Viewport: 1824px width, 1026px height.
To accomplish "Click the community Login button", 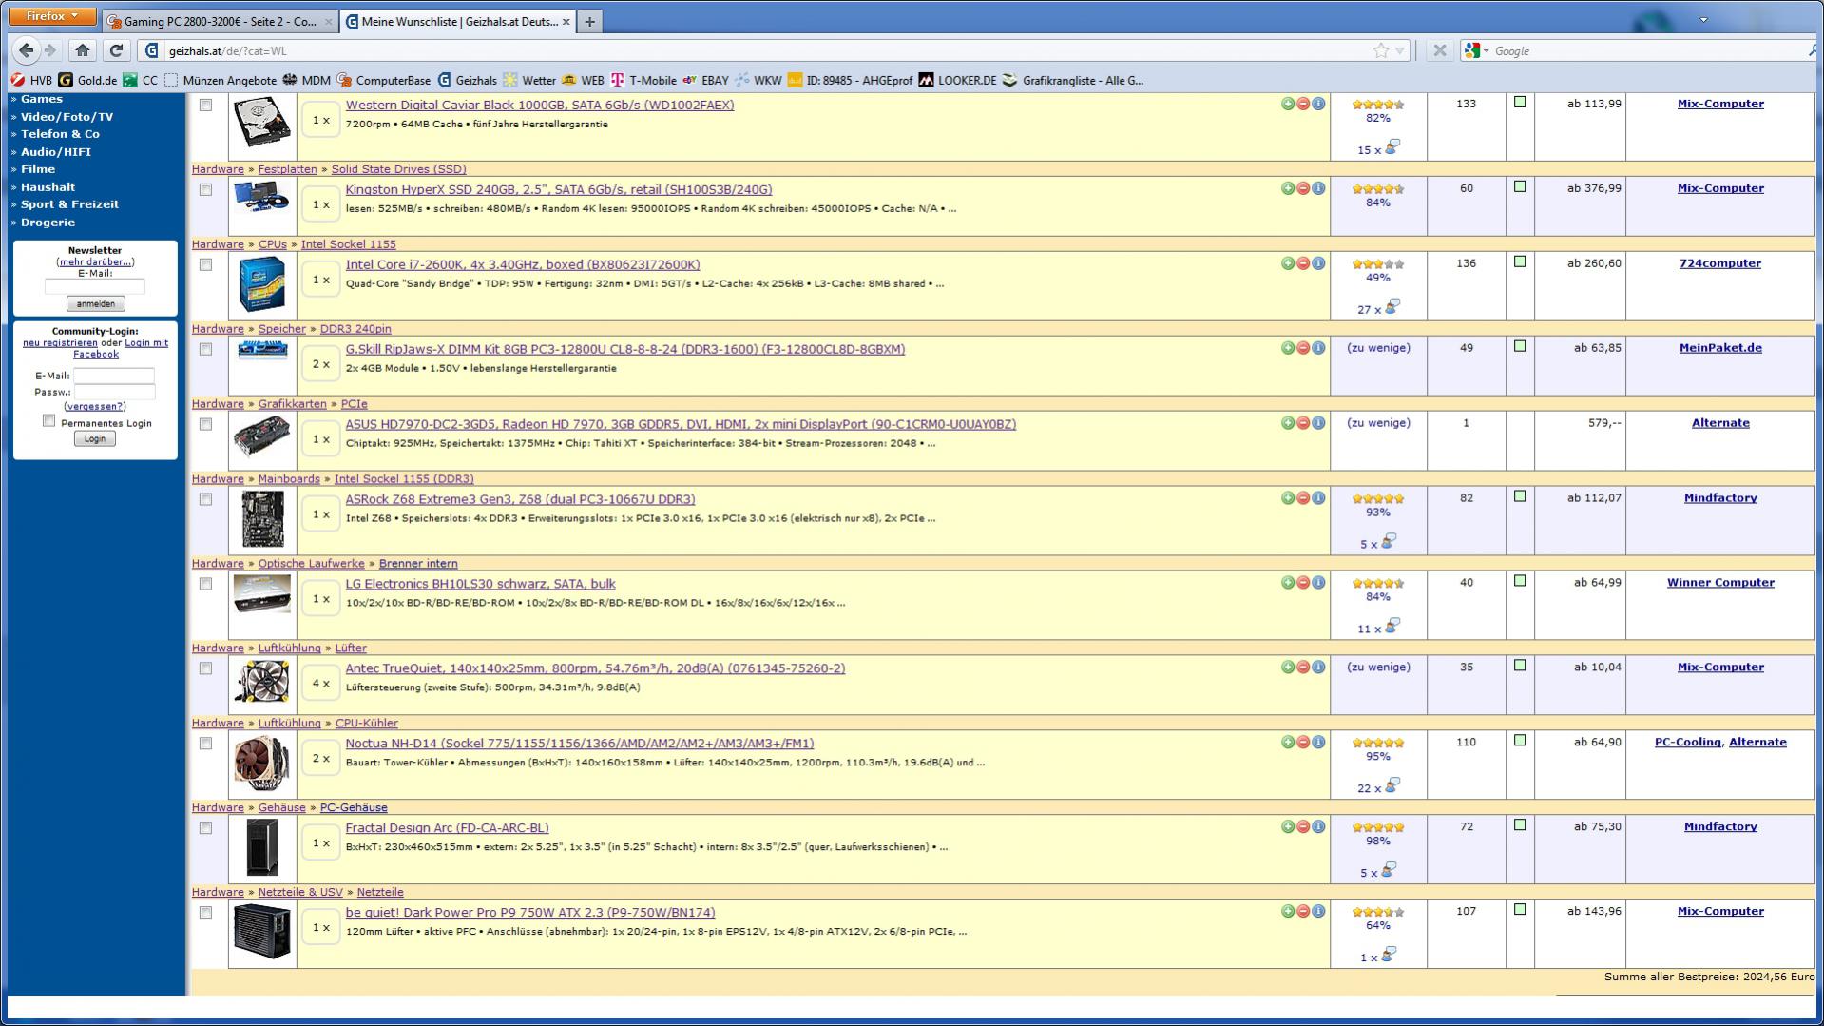I will [94, 439].
